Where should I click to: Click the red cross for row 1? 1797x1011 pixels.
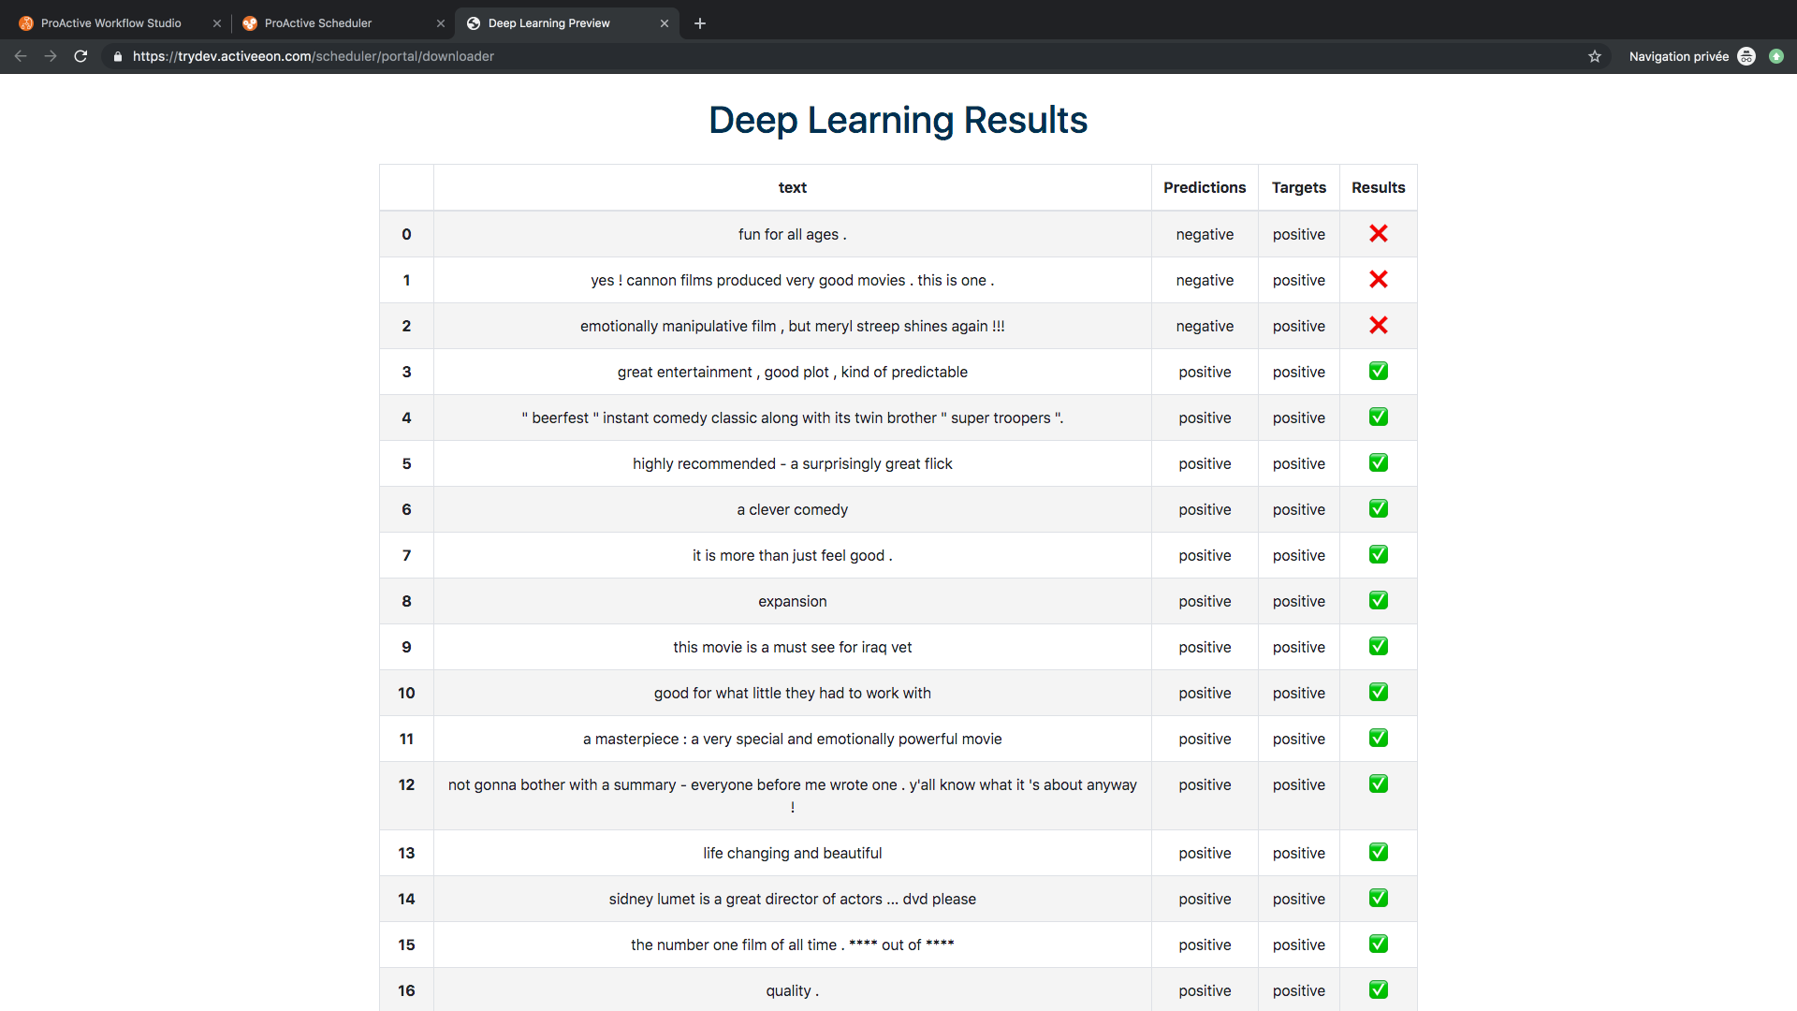[x=1379, y=280]
